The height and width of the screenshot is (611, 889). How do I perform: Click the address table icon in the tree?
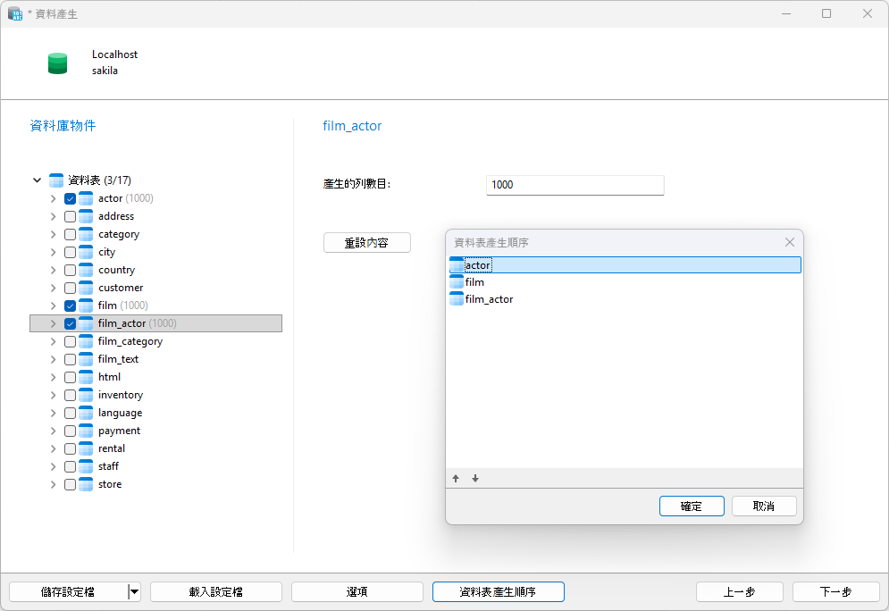coord(86,216)
